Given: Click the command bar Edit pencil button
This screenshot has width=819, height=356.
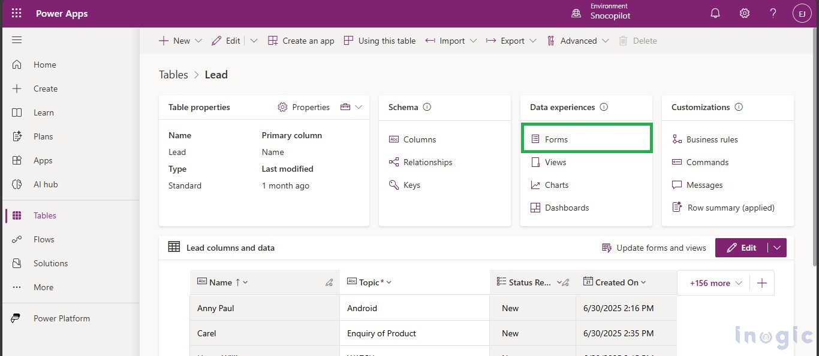Looking at the screenshot, I should coord(226,41).
